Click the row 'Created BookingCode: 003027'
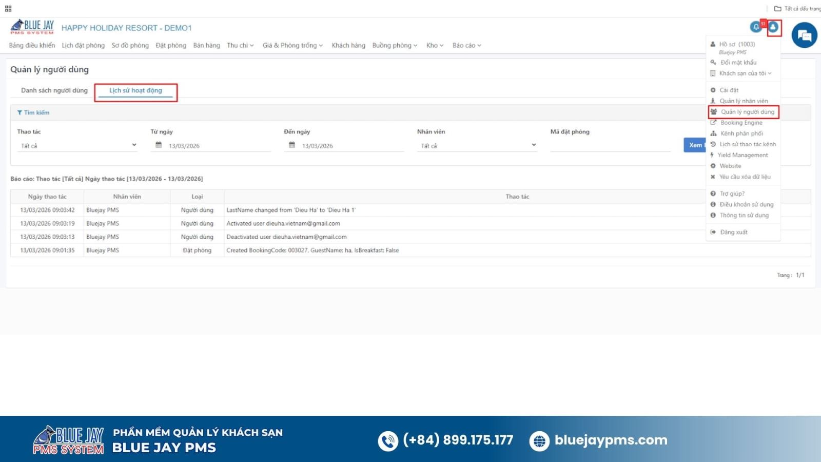 [x=411, y=250]
